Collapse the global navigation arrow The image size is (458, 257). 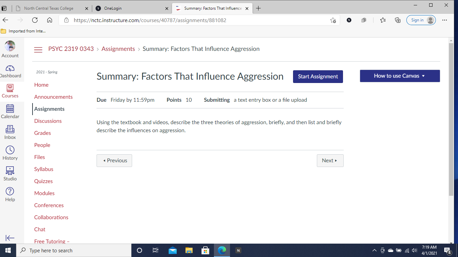[x=10, y=238]
